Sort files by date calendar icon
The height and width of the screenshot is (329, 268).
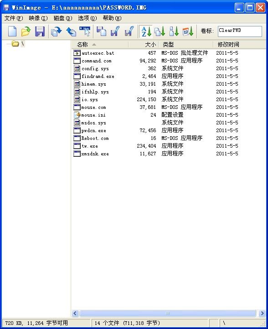(188, 31)
